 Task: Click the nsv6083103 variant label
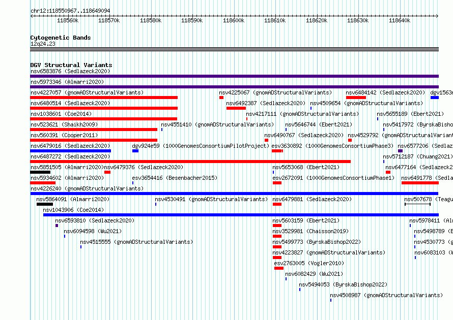tap(433, 252)
